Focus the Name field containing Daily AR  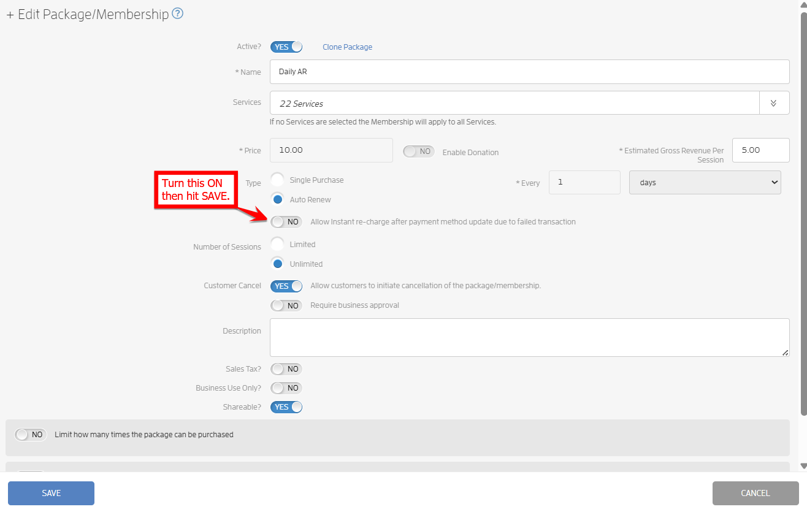tap(529, 72)
